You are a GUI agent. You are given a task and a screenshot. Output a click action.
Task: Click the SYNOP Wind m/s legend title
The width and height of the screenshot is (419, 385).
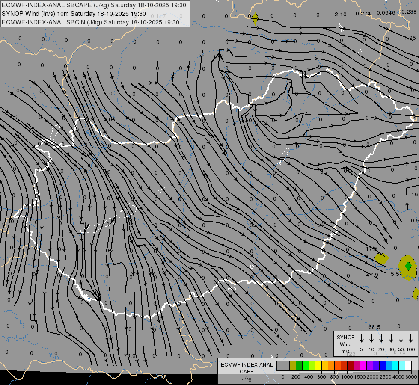pyautogui.click(x=345, y=344)
